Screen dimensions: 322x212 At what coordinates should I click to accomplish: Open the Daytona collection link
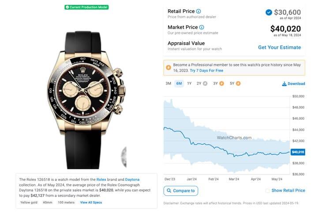(x=132, y=179)
